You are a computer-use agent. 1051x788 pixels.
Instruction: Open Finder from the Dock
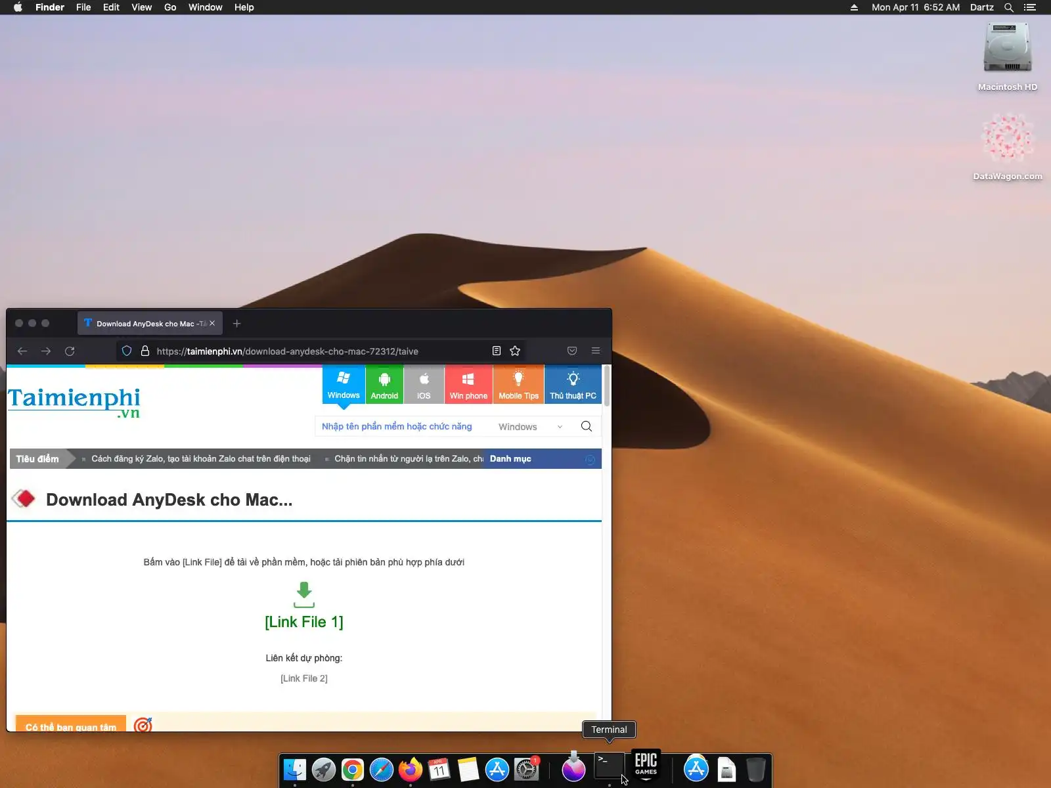click(295, 770)
